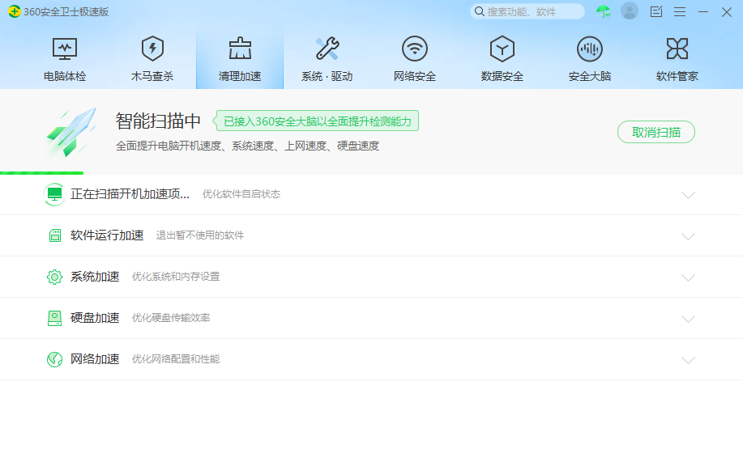Viewport: 743px width, 466px height.
Task: Open the 木马查杀 shield icon
Action: tap(152, 49)
